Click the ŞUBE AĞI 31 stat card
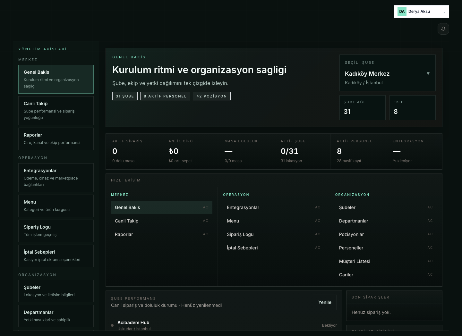462x336 pixels. 363,108
